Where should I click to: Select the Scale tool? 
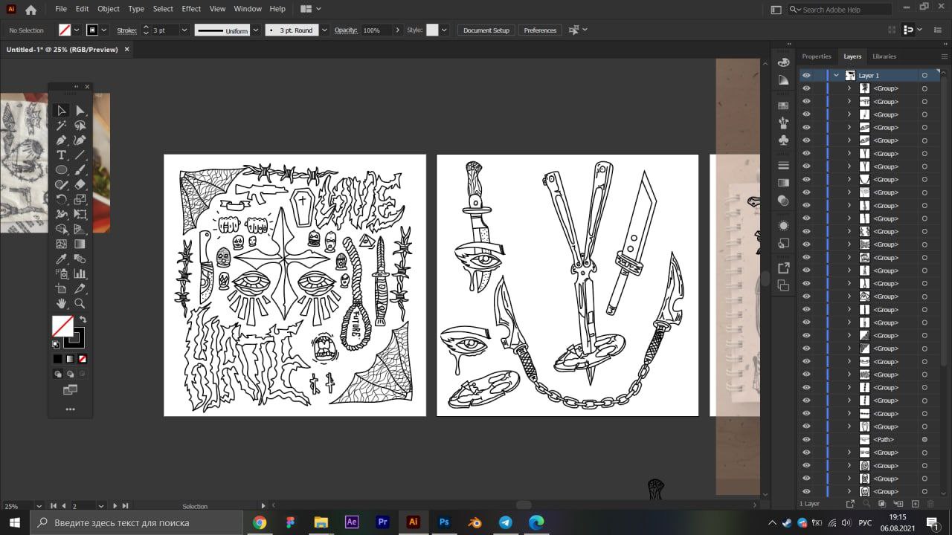pyautogui.click(x=80, y=200)
